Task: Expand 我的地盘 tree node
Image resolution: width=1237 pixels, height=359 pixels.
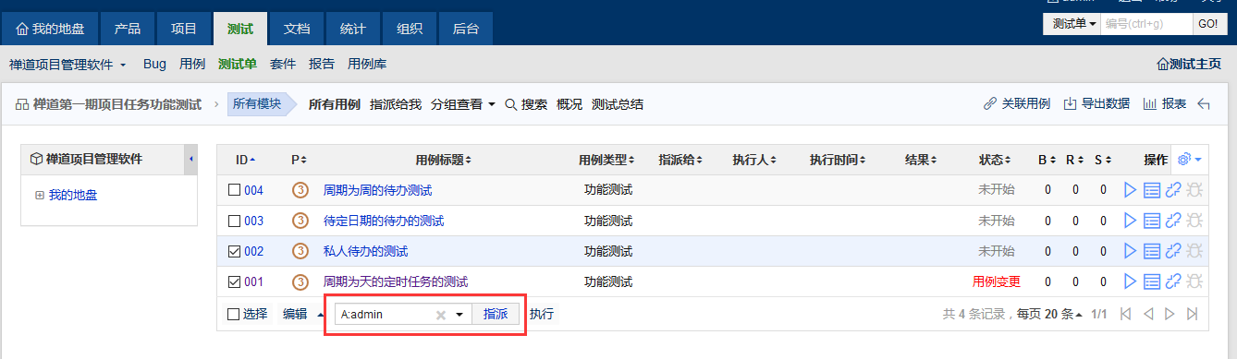Action: [40, 196]
